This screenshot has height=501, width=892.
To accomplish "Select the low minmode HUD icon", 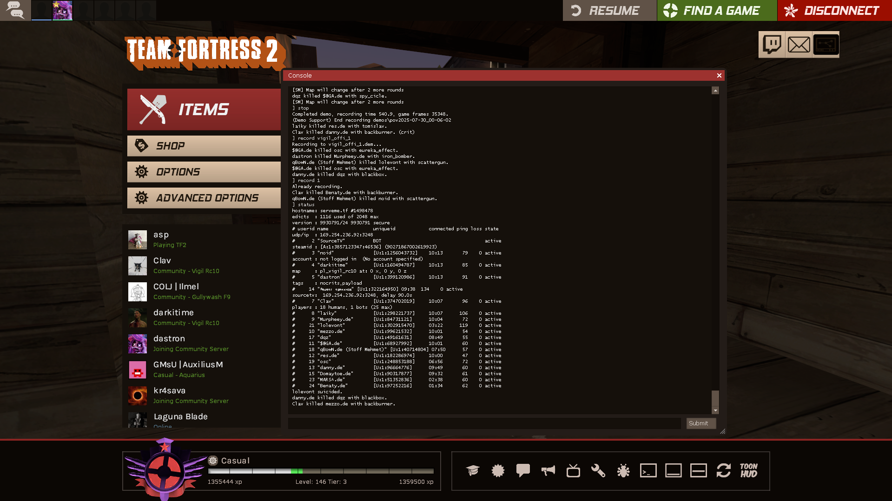I will click(x=674, y=470).
